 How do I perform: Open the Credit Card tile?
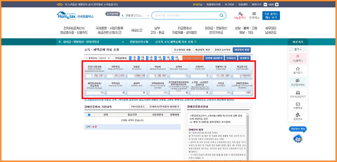[x=200, y=71]
